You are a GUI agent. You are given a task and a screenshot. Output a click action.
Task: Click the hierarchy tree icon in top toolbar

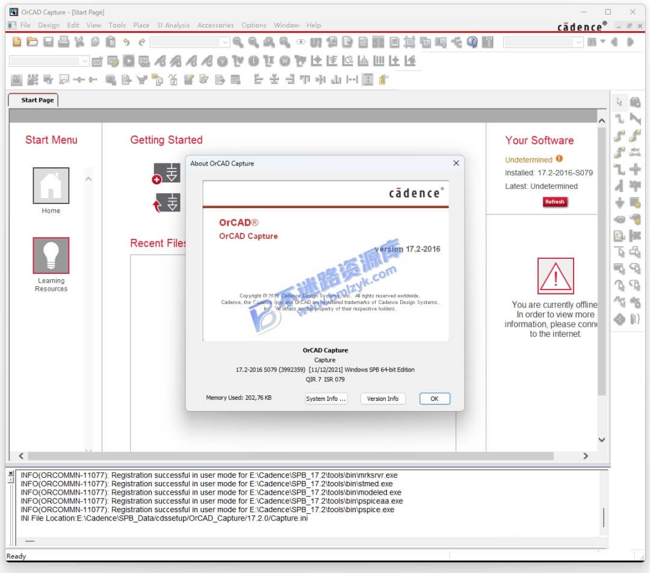point(456,42)
